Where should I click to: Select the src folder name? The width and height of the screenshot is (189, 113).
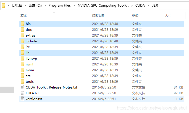pos(28,76)
